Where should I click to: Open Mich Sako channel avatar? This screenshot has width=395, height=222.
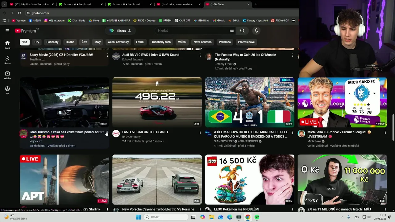[x=301, y=134]
